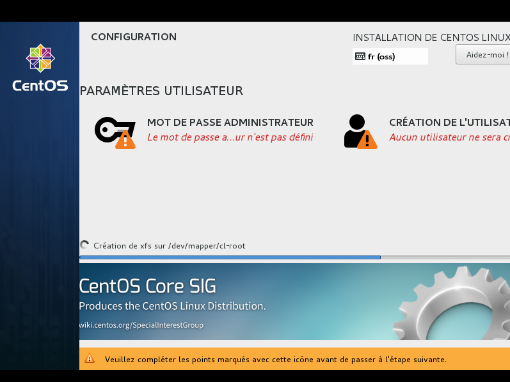Select the CRÉATION DE L'UTILISATEUR option

pyautogui.click(x=449, y=122)
